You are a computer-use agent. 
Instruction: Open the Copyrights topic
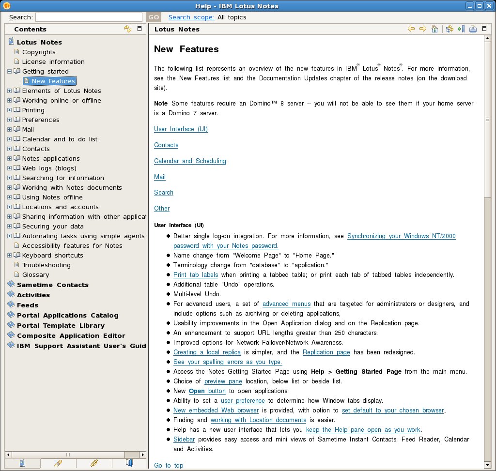pos(39,52)
